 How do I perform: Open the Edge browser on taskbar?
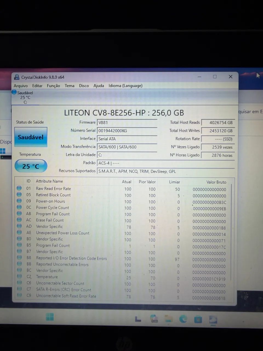coord(183,319)
